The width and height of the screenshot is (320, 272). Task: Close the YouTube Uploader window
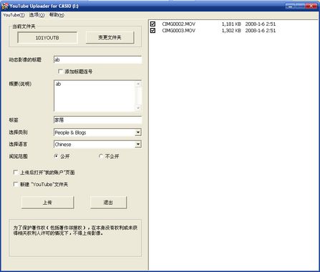311,6
